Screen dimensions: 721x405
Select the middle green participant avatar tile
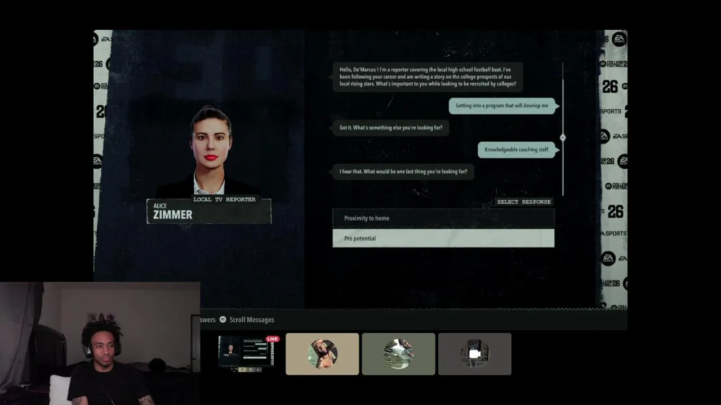(398, 354)
